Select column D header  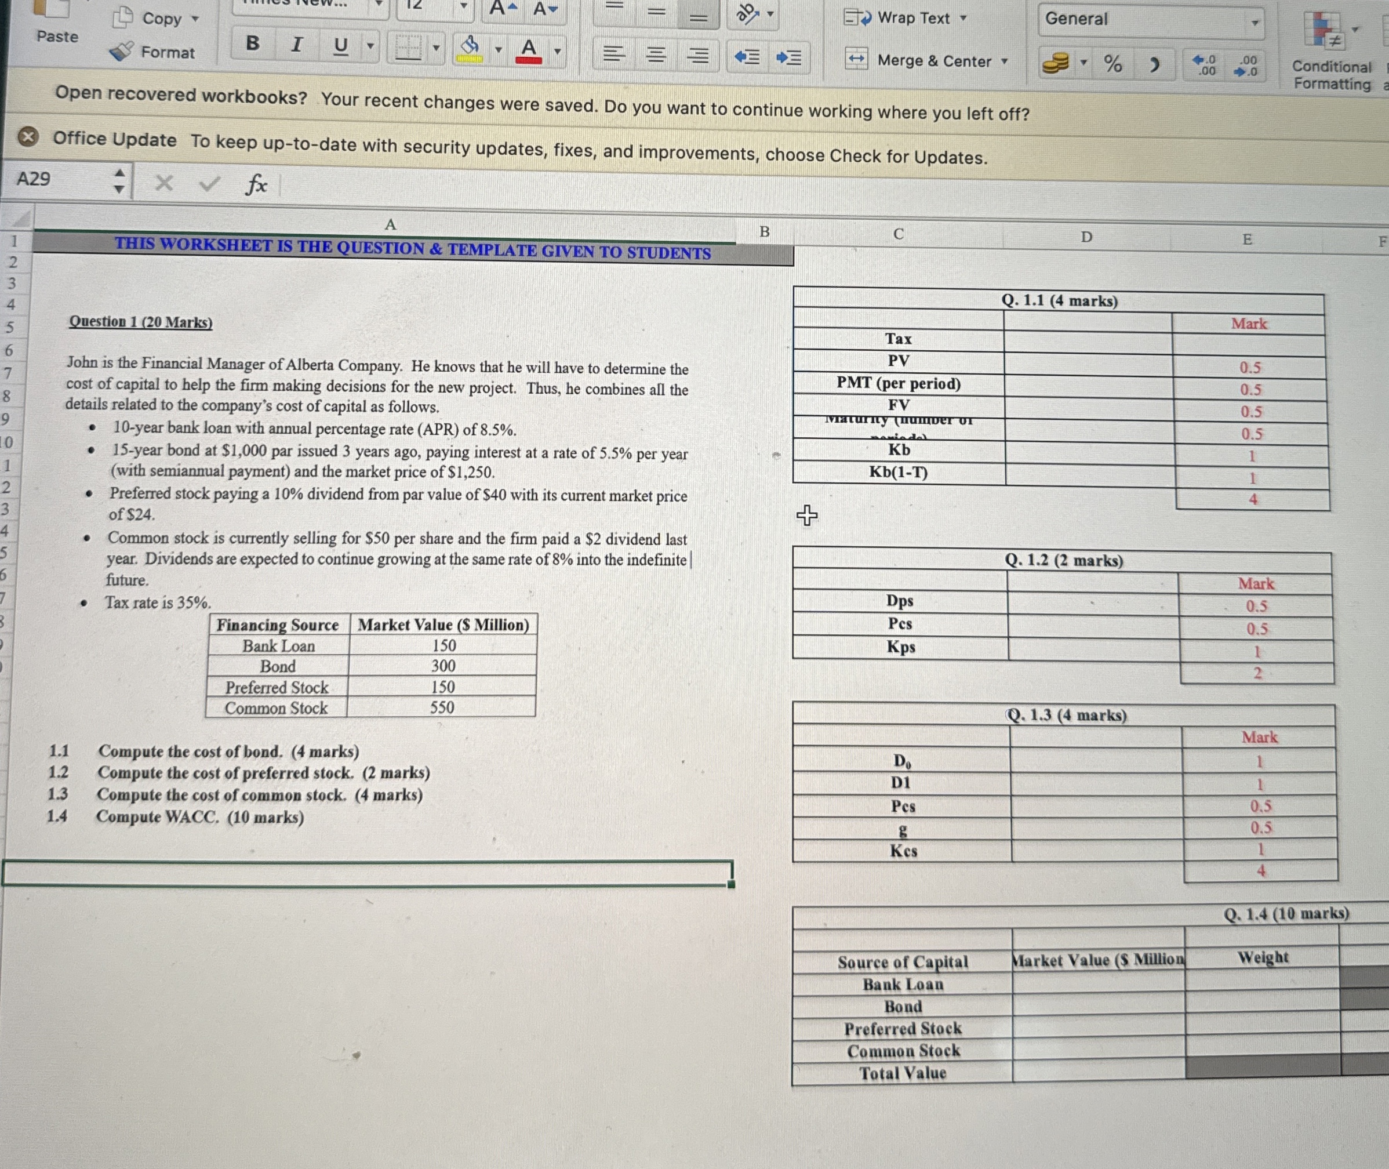coord(1086,237)
